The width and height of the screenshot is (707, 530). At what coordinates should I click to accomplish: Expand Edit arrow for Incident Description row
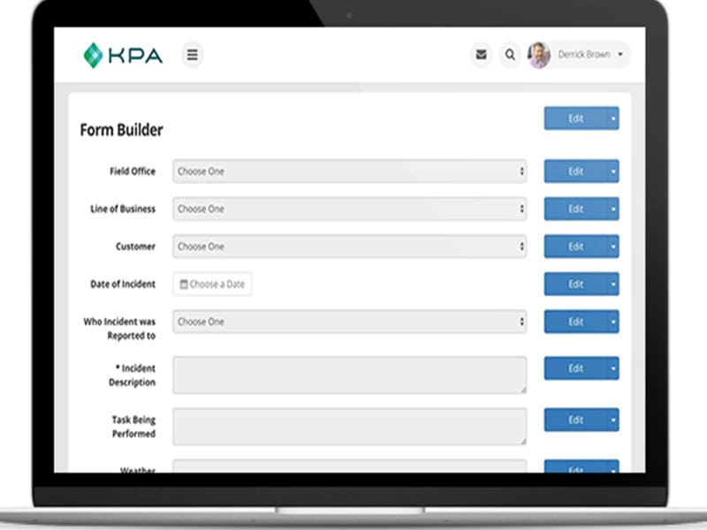613,368
